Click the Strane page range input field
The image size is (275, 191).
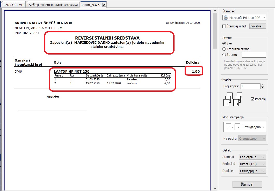[x=254, y=55]
